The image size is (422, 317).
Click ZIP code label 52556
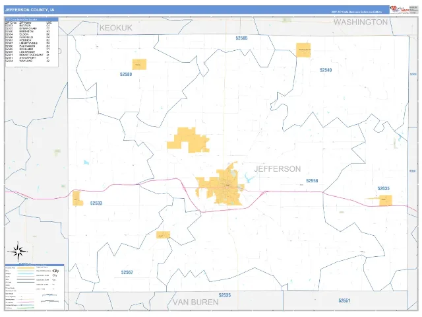(312, 180)
